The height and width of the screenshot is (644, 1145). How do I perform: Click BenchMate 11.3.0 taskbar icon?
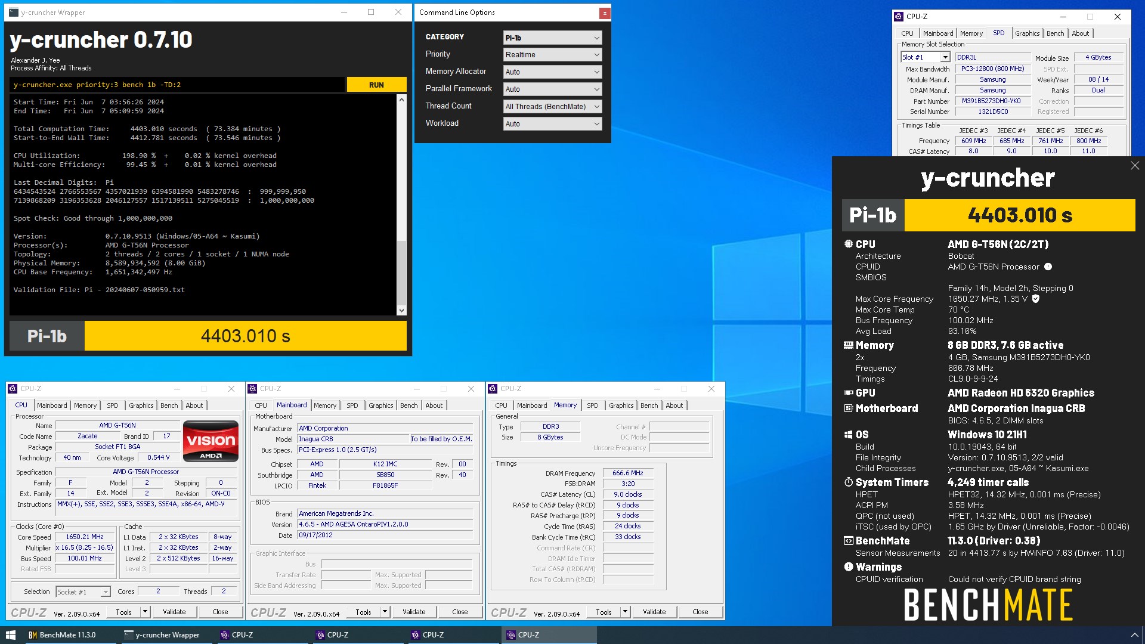point(62,635)
